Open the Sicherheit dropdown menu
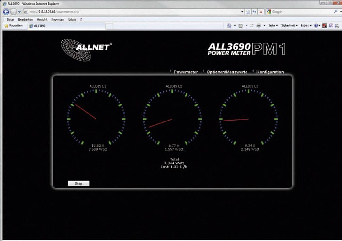The height and width of the screenshot is (241, 342). coord(289,26)
